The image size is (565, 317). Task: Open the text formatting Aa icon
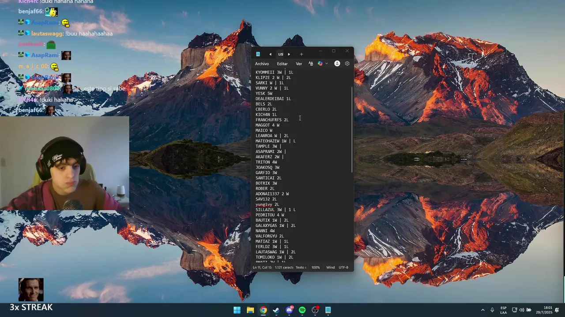pos(311,63)
